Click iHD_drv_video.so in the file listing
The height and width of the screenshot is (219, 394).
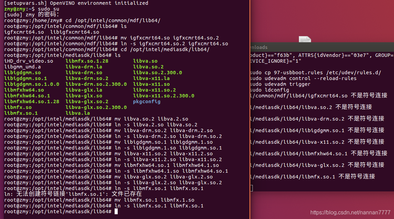(x=29, y=61)
